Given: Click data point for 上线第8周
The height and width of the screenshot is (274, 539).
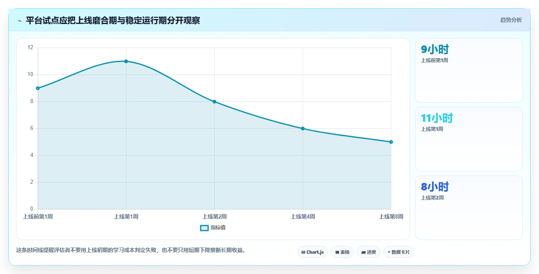Looking at the screenshot, I should point(391,142).
